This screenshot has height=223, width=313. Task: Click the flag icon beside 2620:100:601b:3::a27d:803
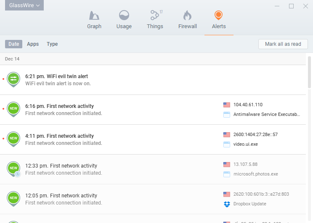[x=227, y=194]
